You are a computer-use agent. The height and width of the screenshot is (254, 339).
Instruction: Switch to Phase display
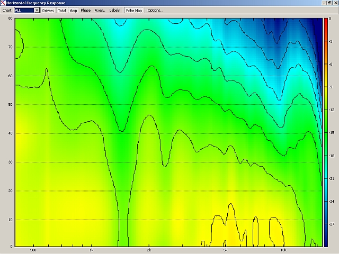[86, 11]
